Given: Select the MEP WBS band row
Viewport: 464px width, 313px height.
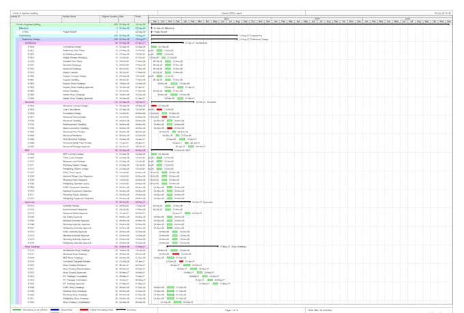Looking at the screenshot, I should coord(85,150).
